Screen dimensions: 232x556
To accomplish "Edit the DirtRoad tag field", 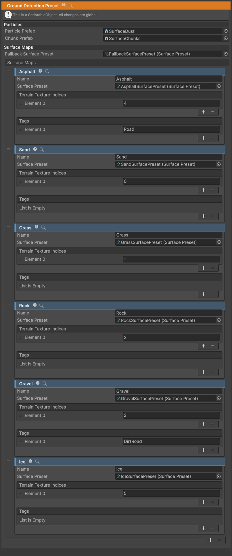I will [x=171, y=442].
